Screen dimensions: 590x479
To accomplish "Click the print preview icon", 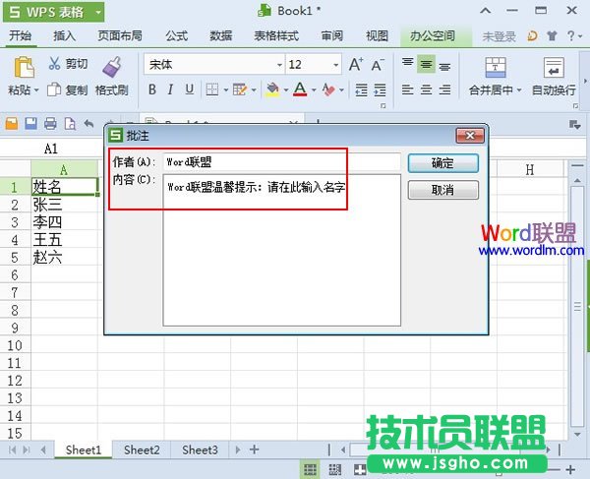I will pos(70,123).
